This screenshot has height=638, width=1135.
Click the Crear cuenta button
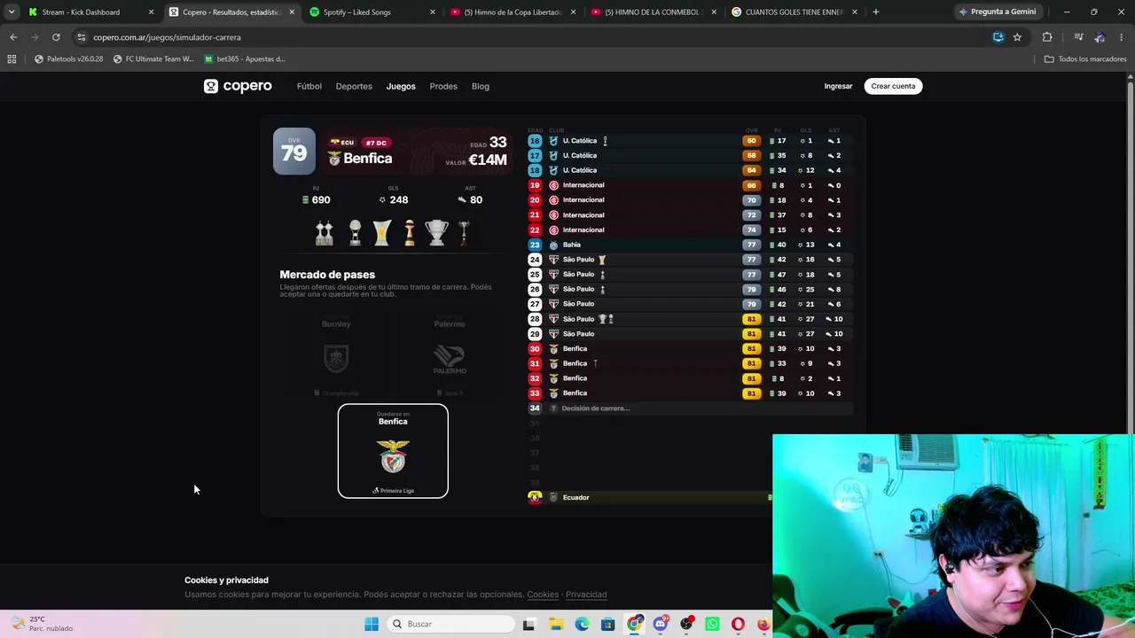[x=893, y=86]
